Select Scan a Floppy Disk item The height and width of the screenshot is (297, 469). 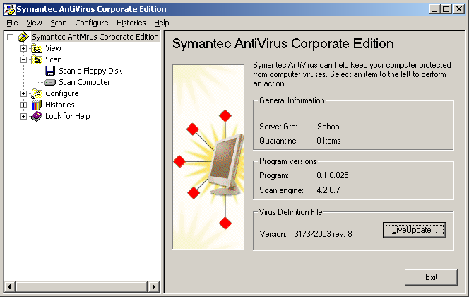click(x=90, y=71)
